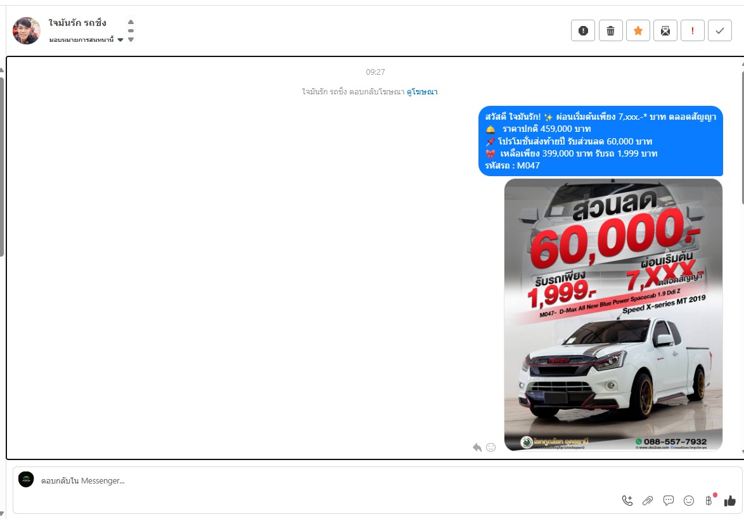Open saved replies speech bubble icon

click(x=668, y=501)
